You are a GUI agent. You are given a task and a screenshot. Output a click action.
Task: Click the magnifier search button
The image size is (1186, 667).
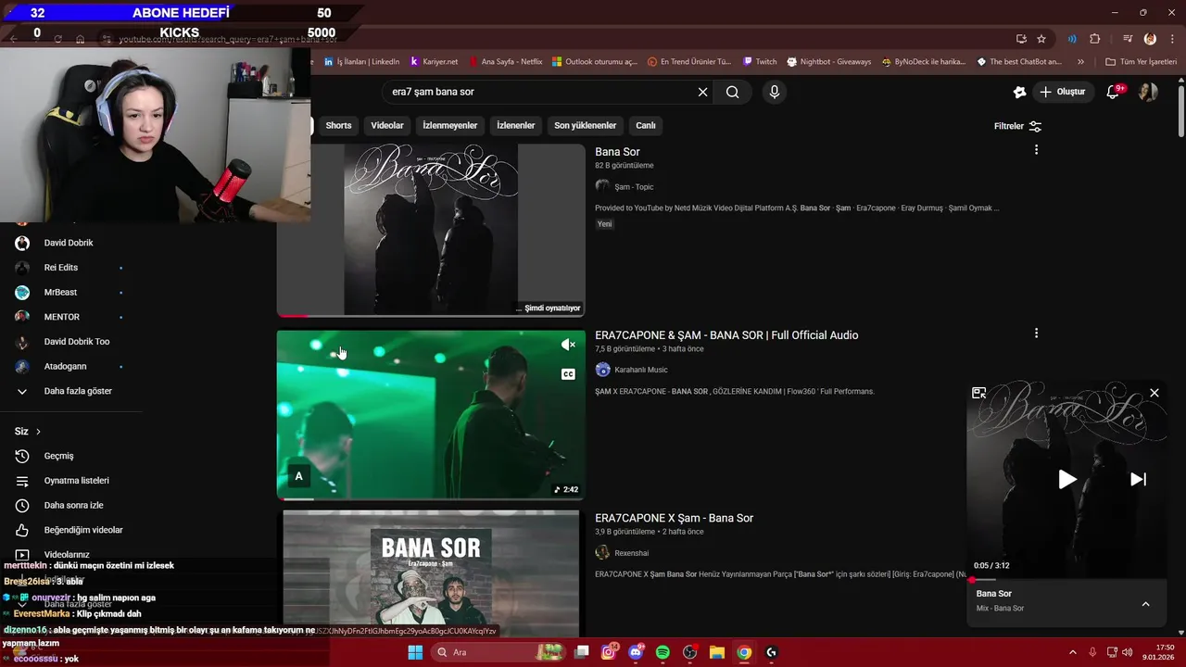click(732, 92)
